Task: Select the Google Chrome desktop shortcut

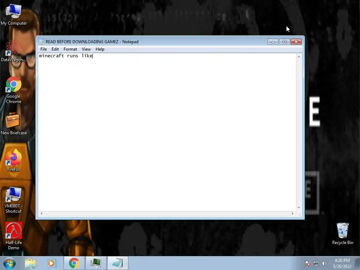Action: (x=14, y=90)
